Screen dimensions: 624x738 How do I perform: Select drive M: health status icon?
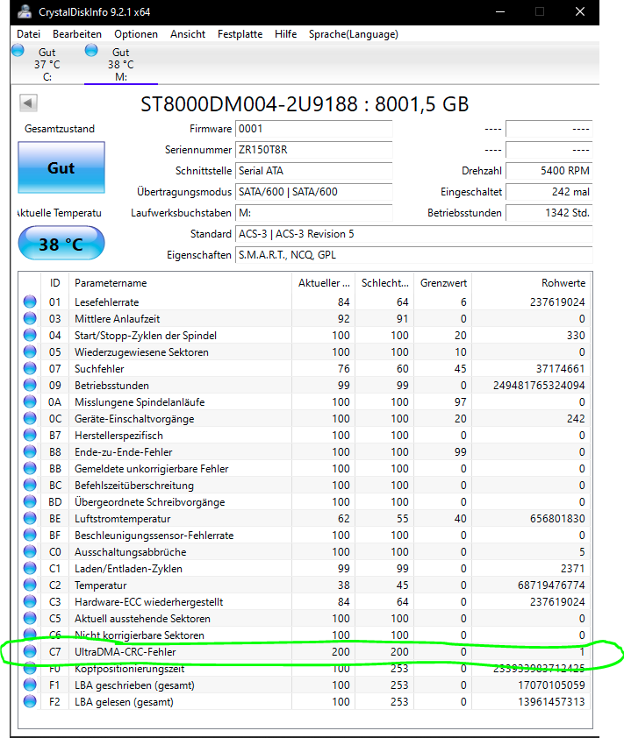pyautogui.click(x=91, y=50)
